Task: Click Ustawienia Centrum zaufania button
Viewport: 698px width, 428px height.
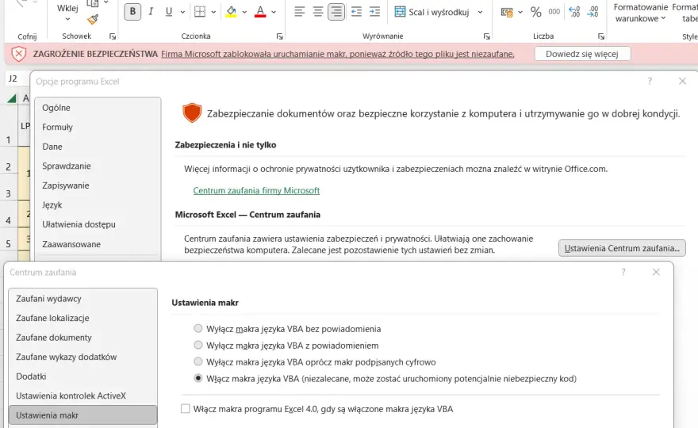Action: pos(622,248)
